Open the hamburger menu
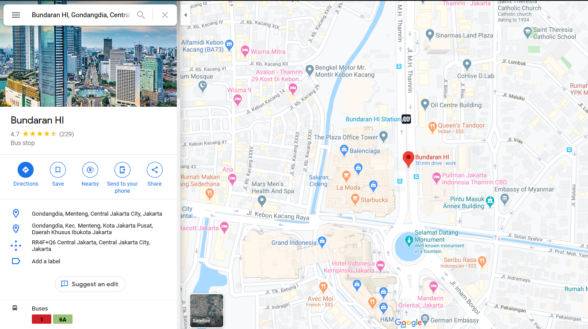The image size is (588, 329). [x=16, y=15]
